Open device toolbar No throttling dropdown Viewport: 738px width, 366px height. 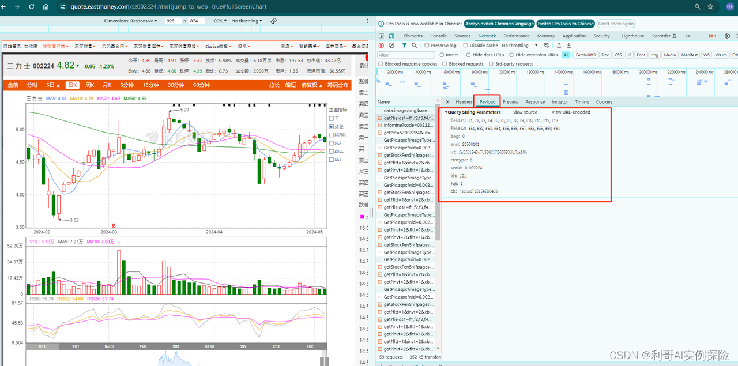click(x=247, y=21)
